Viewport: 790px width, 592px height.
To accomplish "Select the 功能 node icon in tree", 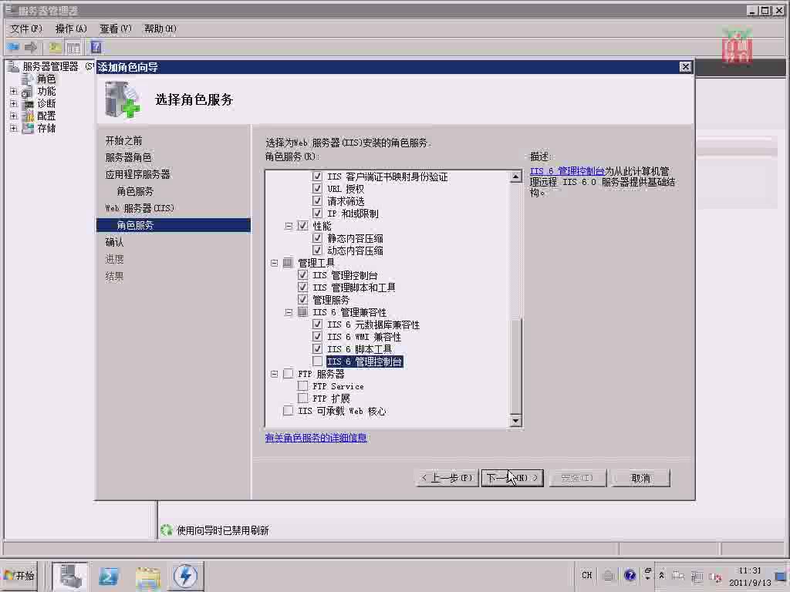I will pos(28,92).
